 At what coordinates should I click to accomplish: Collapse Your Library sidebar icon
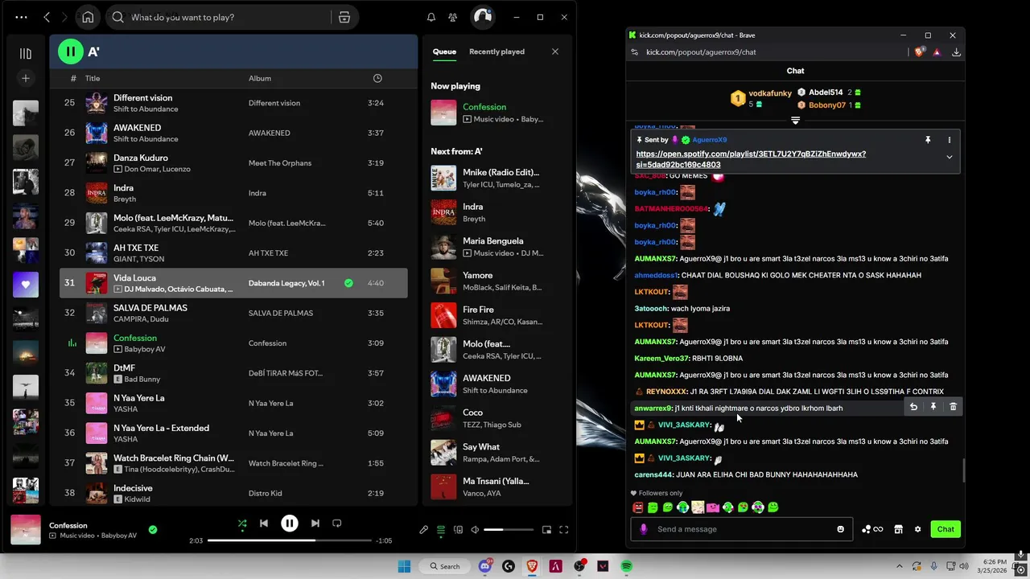pyautogui.click(x=26, y=53)
